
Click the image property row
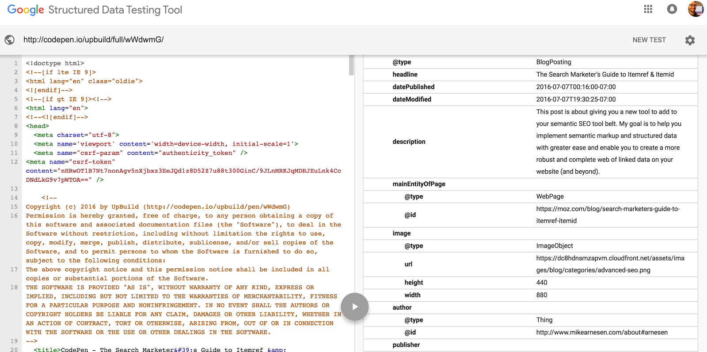[x=530, y=233]
